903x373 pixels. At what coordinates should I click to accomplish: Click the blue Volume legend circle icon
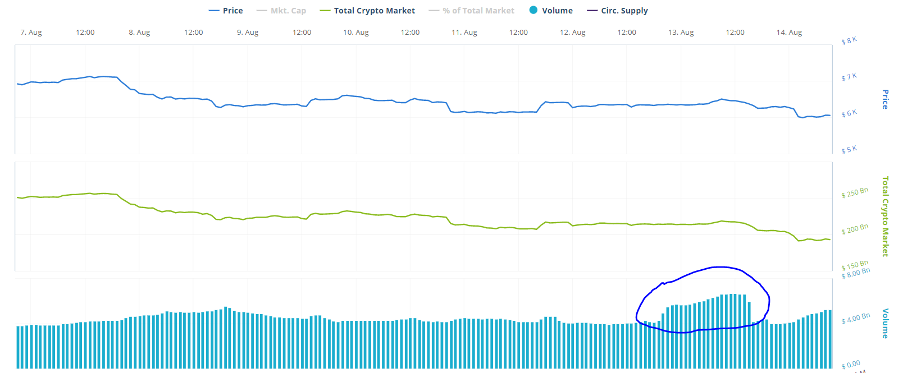pos(533,10)
